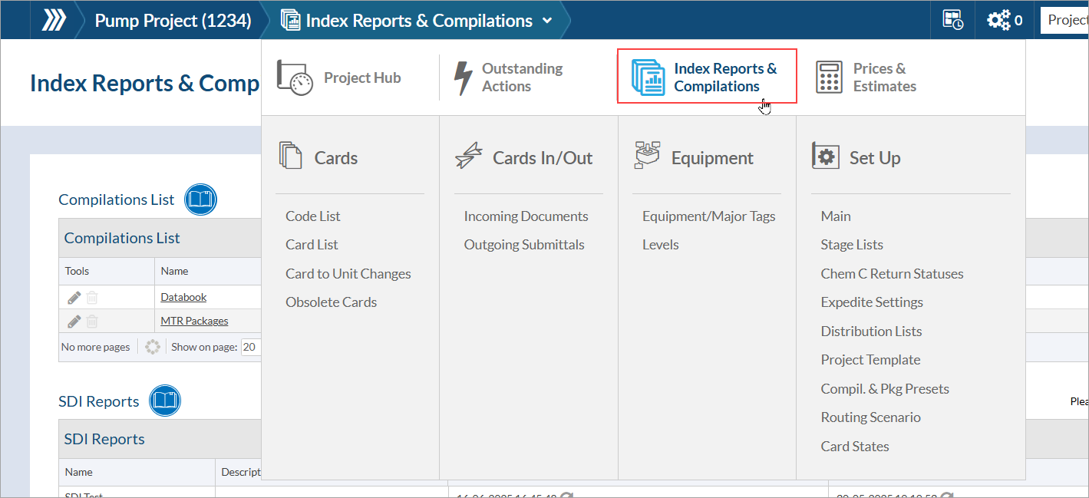This screenshot has height=498, width=1089.
Task: Click the Cards In/Out paper planes icon
Action: pos(468,155)
